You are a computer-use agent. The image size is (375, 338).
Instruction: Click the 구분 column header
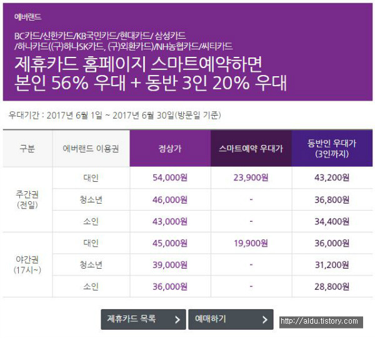click(x=27, y=149)
